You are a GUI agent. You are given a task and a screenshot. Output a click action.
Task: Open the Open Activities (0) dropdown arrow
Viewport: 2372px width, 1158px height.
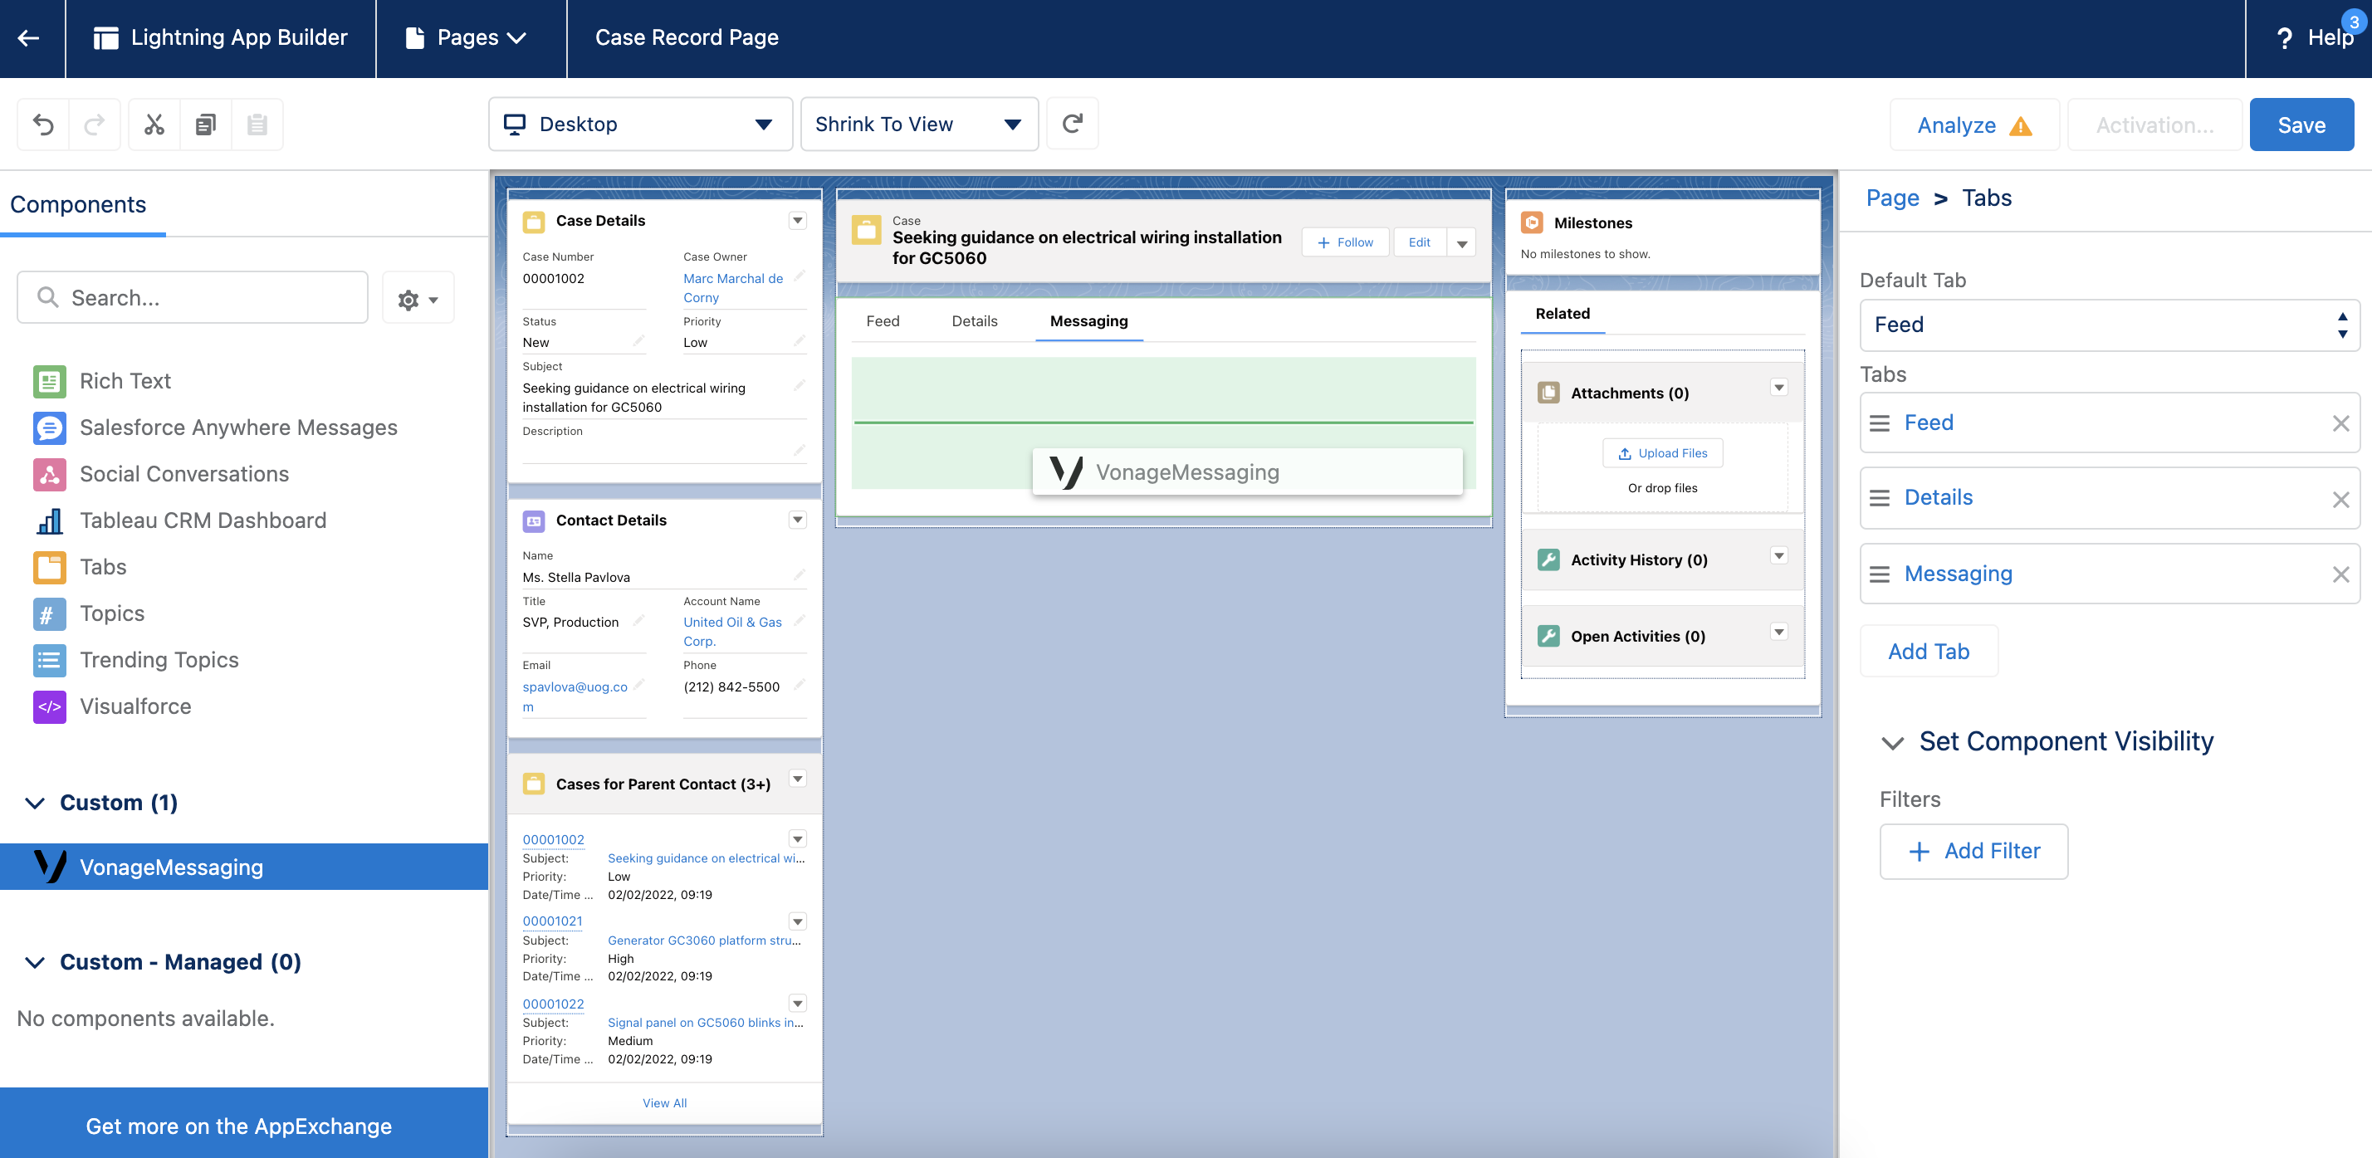pos(1779,633)
